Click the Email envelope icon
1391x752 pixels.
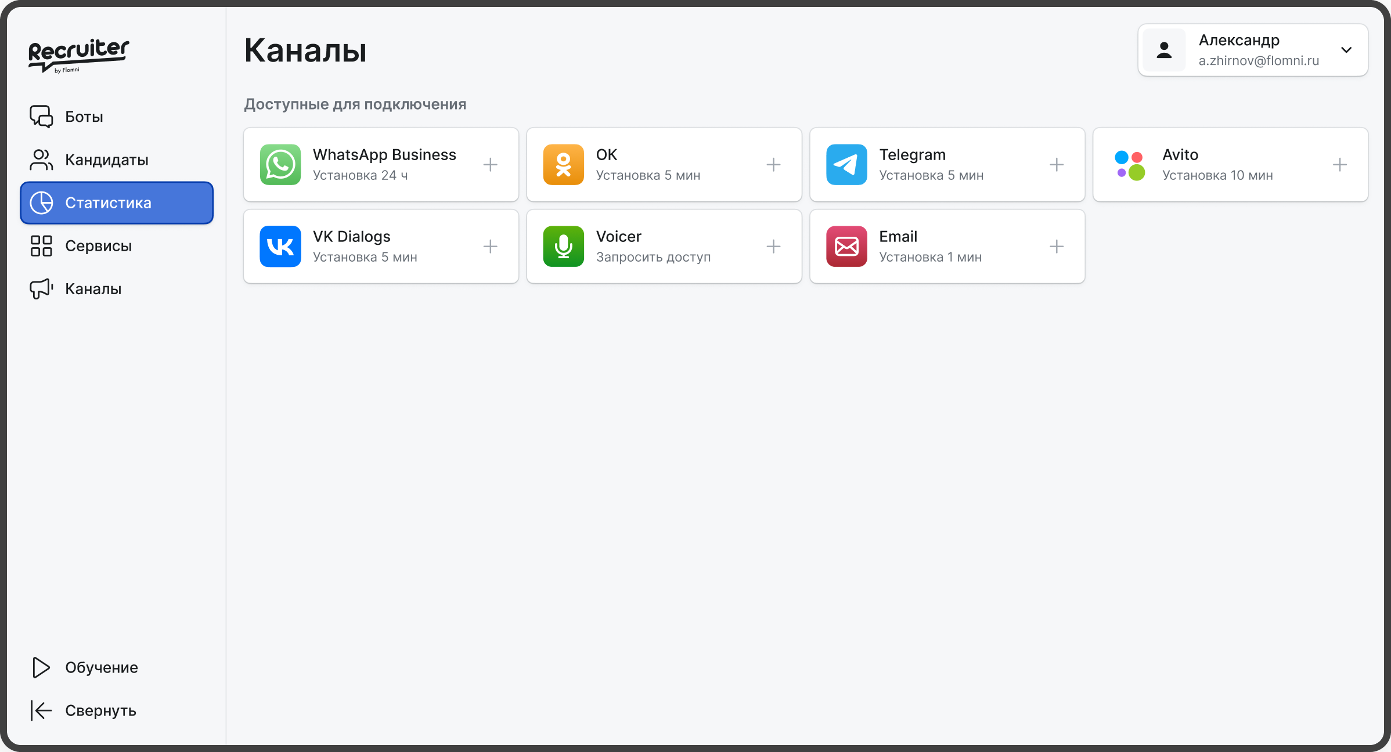[x=846, y=247]
